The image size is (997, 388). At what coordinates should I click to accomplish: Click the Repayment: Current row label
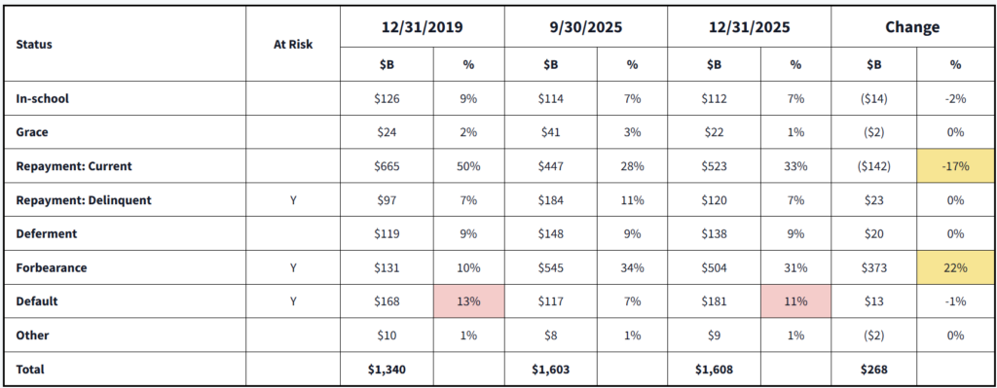[x=74, y=166]
